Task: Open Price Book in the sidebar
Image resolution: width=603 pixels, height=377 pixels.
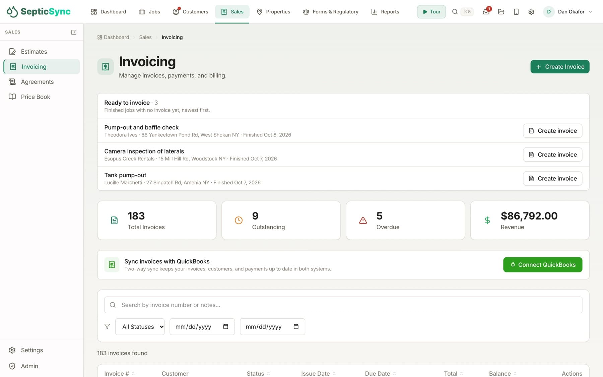Action: [x=42, y=97]
